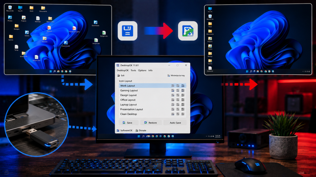Click Start on the right desktop taskbar
This screenshot has width=316, height=177.
pyautogui.click(x=247, y=71)
